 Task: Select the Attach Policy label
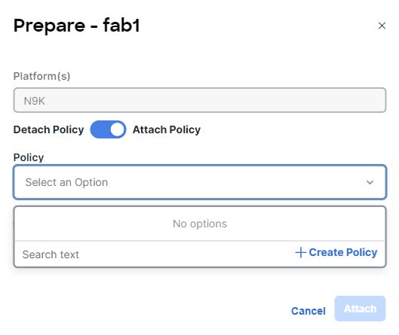pyautogui.click(x=167, y=129)
